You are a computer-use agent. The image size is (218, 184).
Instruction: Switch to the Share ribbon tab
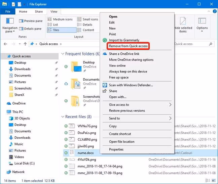39,11
